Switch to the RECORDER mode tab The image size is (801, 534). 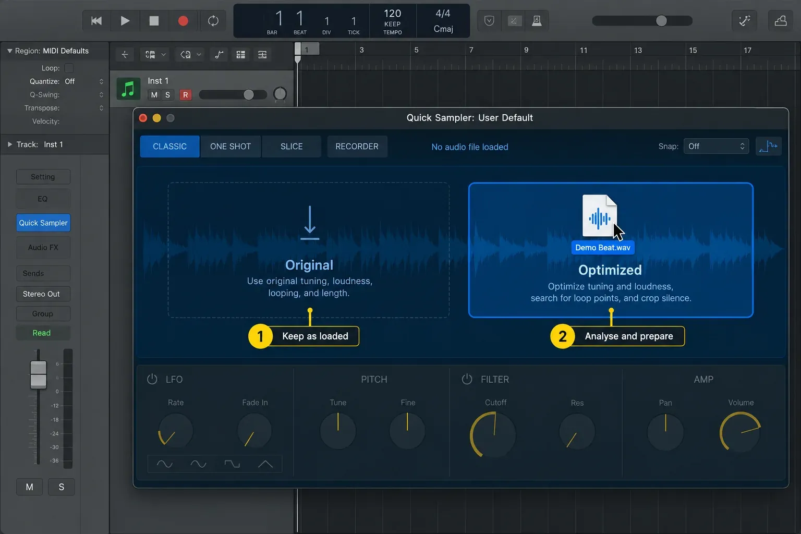tap(357, 147)
